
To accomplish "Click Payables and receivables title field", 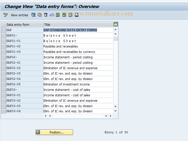I will click(x=78, y=46).
